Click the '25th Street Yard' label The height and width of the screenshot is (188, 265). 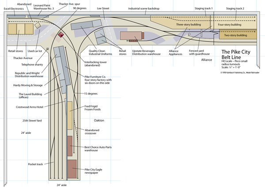pos(32,121)
